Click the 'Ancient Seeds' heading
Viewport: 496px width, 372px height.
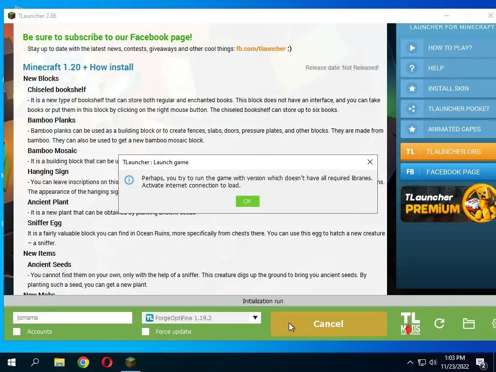49,264
